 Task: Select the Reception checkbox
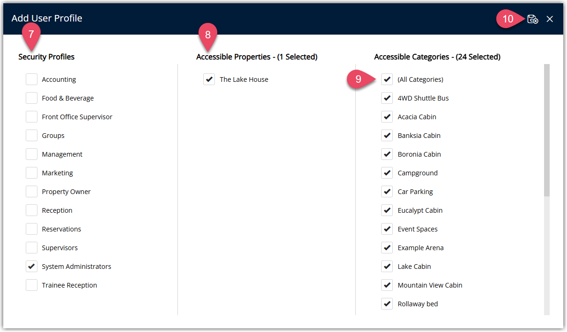pos(31,210)
